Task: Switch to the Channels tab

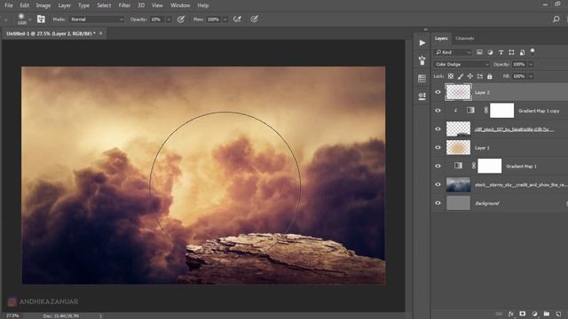Action: pyautogui.click(x=465, y=38)
